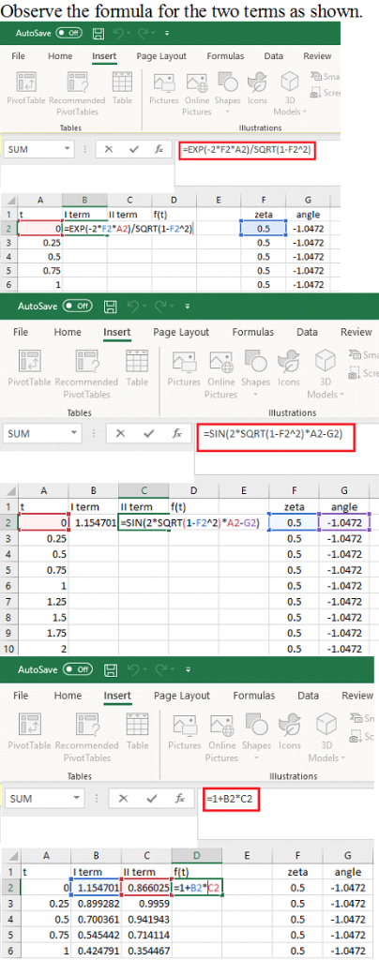Click the cell showing 0.424791
Screen dimensions: 379x960
96,952
